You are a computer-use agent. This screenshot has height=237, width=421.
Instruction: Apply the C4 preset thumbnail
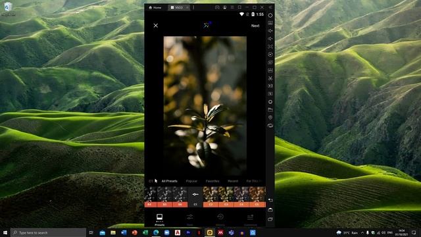click(x=241, y=197)
